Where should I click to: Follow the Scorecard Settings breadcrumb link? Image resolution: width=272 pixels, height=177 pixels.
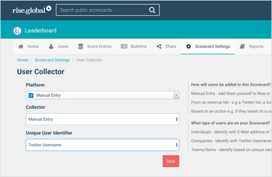pyautogui.click(x=52, y=60)
